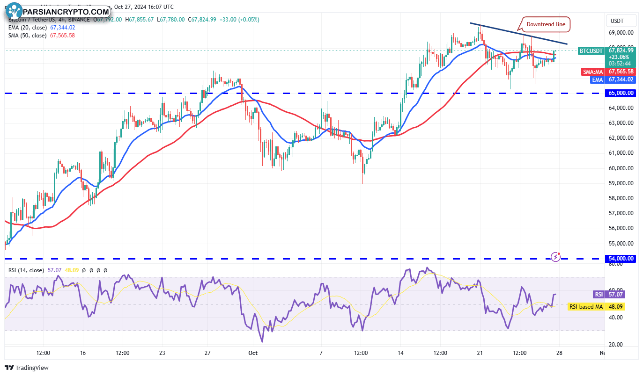Image resolution: width=643 pixels, height=376 pixels.
Task: Click the close value C67,824.99 in legend
Action: tap(202, 20)
